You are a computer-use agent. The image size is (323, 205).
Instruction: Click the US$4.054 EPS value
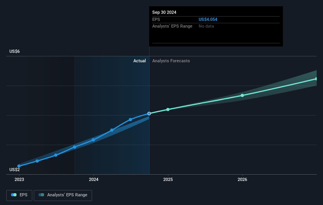coord(208,19)
